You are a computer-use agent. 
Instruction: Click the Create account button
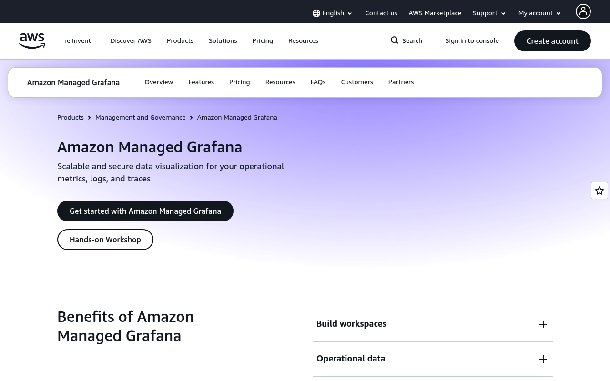tap(552, 41)
